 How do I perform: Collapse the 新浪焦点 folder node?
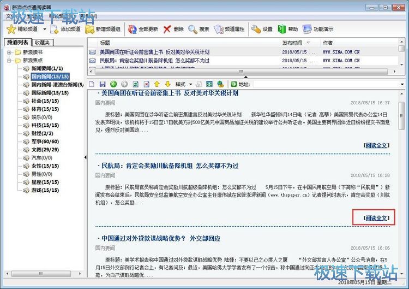coord(9,60)
